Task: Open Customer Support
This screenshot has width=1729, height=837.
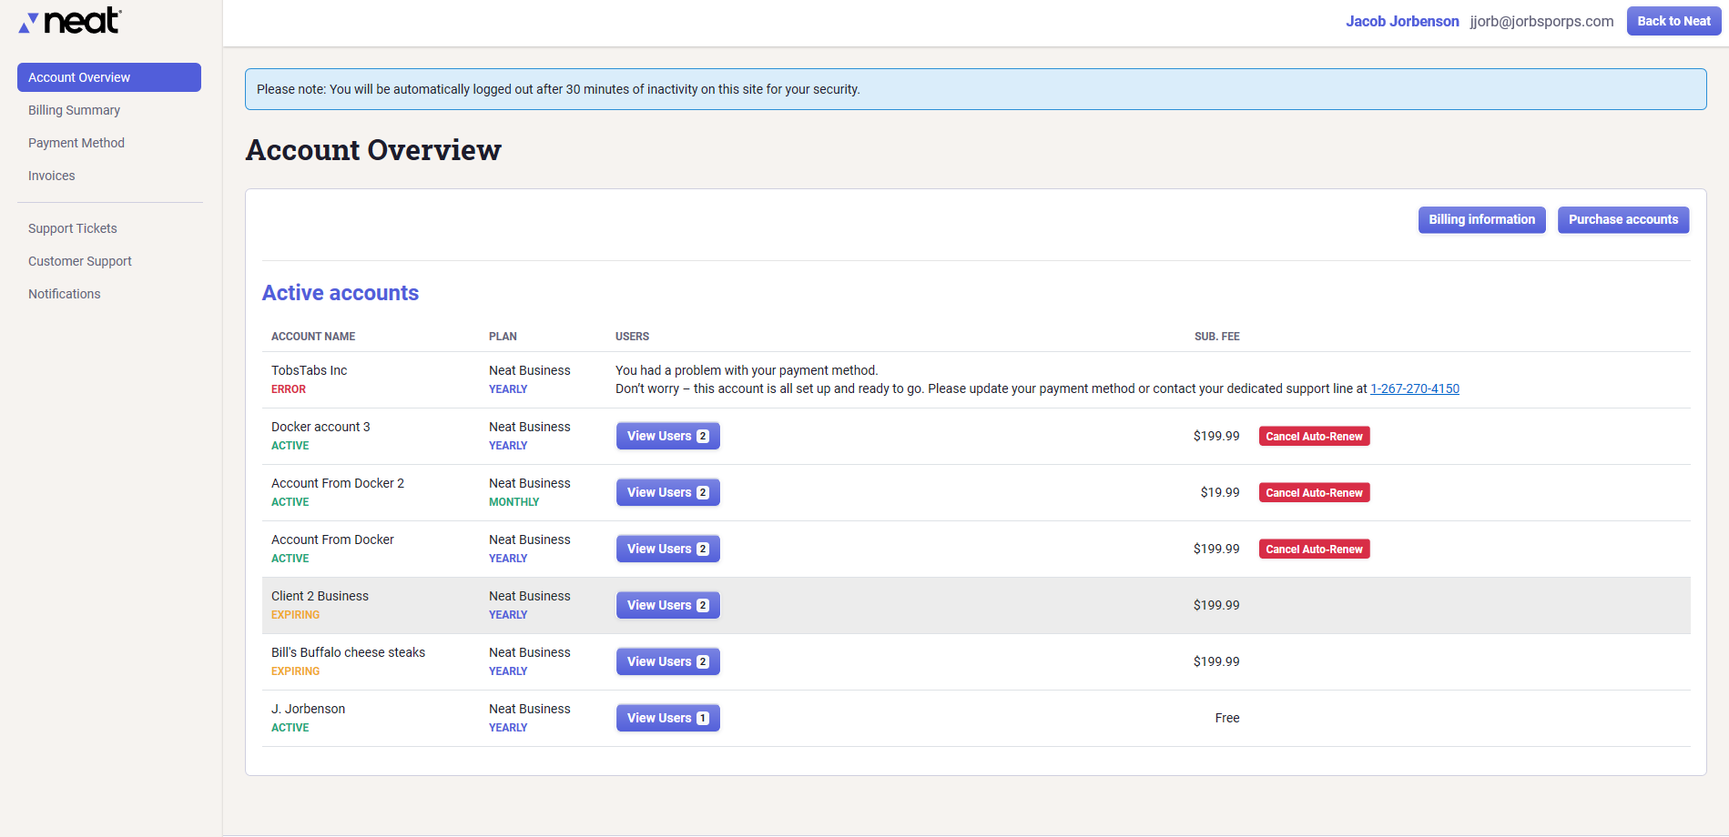Action: click(79, 261)
